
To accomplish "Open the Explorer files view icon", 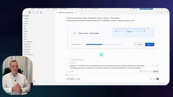I will 29,13.
